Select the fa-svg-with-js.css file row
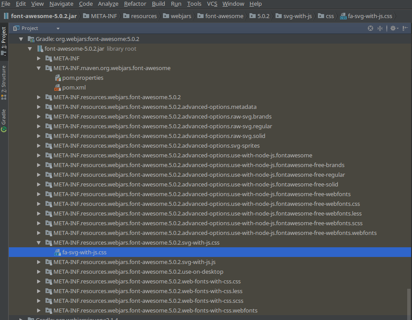The image size is (412, 320). coord(210,252)
